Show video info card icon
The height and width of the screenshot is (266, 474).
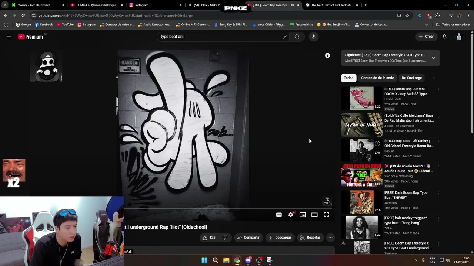[x=327, y=55]
